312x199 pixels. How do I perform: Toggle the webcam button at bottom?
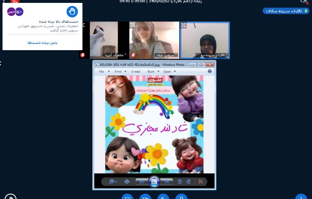145,197
